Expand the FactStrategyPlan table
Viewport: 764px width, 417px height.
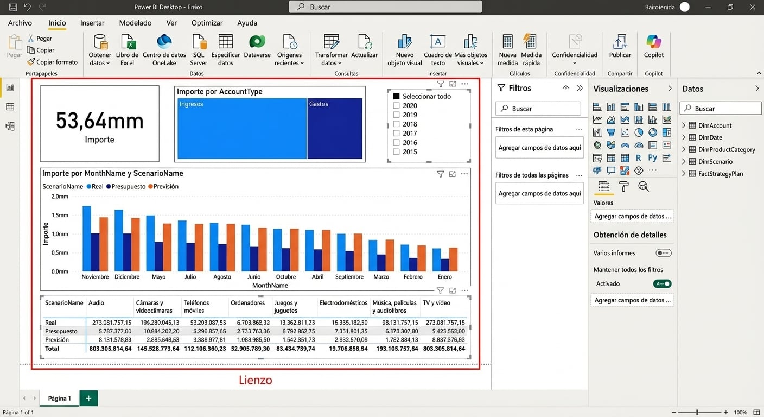point(684,174)
